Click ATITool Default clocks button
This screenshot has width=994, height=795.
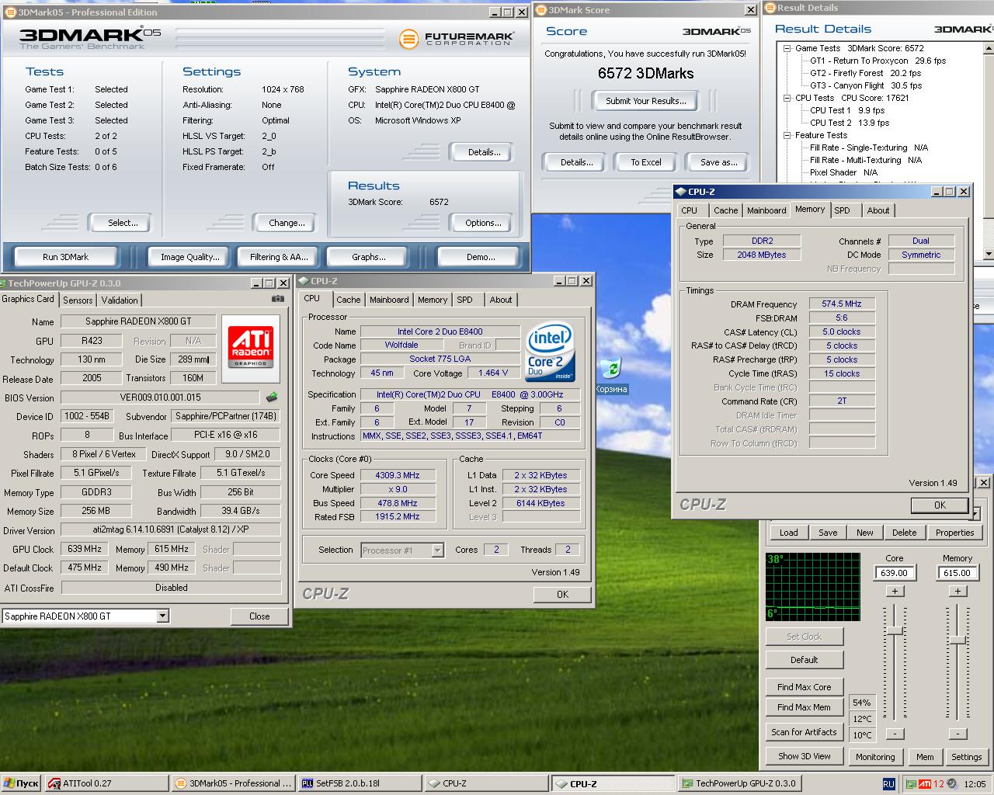[x=805, y=660]
